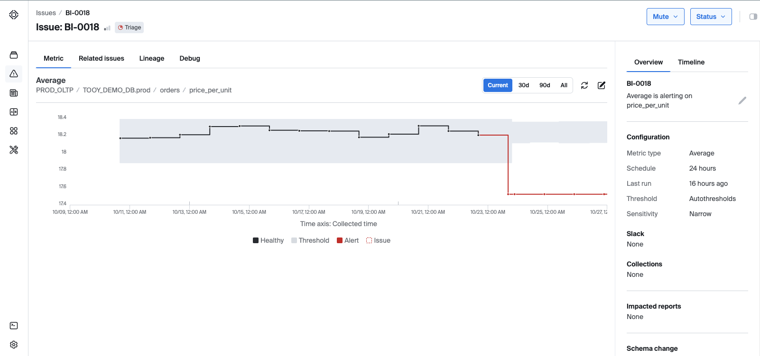Click the 16 hours ago value
760x356 pixels.
(708, 183)
